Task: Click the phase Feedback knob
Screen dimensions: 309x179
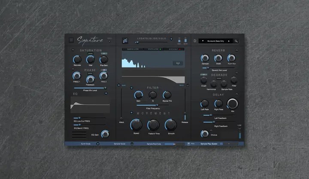Action: pyautogui.click(x=90, y=79)
